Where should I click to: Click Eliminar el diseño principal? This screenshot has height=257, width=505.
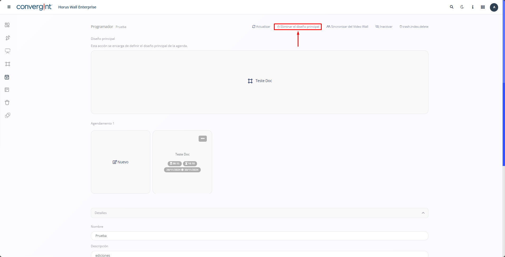pos(298,27)
